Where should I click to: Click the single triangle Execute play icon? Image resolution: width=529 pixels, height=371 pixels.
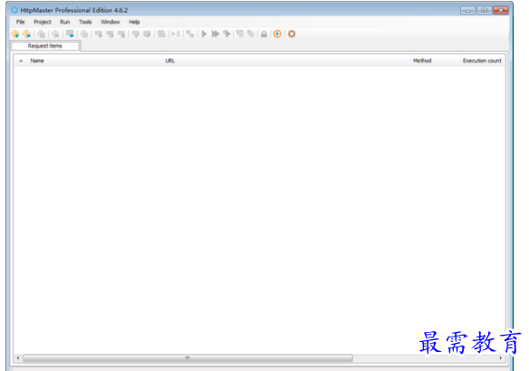(x=204, y=34)
